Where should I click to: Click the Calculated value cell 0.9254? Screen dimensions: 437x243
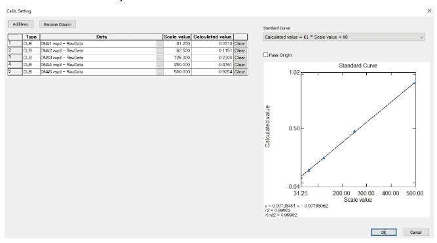212,72
